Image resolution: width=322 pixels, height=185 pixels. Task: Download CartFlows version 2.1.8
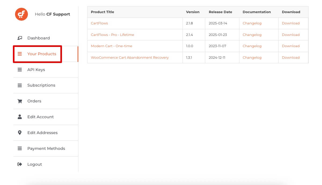291,23
